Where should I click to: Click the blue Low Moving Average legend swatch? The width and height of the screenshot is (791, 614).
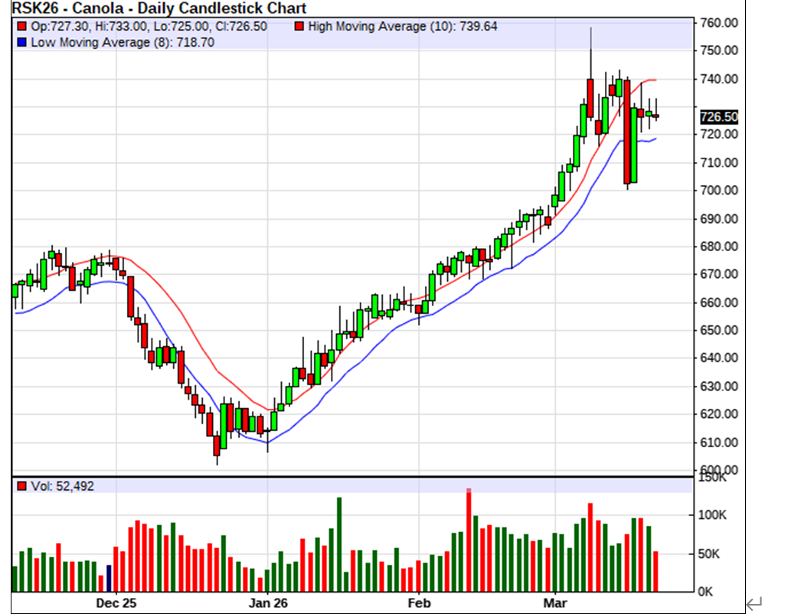pos(21,43)
